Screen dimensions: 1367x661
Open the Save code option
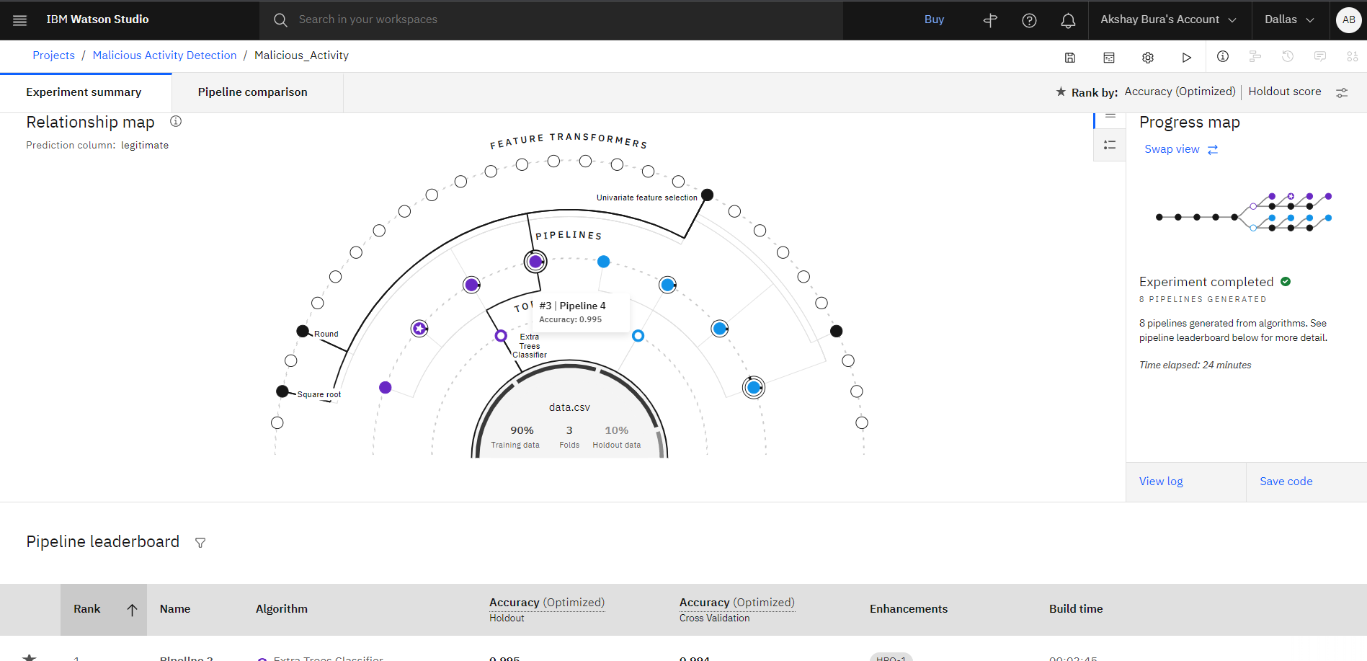[1286, 481]
